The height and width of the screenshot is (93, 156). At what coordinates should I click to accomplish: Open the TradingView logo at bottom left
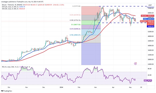(x=7, y=91)
